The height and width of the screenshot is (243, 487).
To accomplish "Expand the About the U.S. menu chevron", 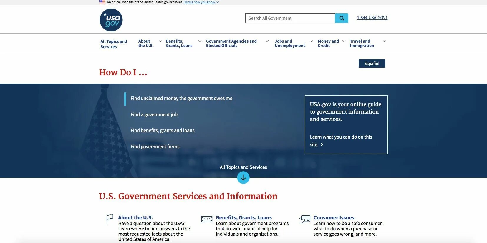I will (x=160, y=41).
